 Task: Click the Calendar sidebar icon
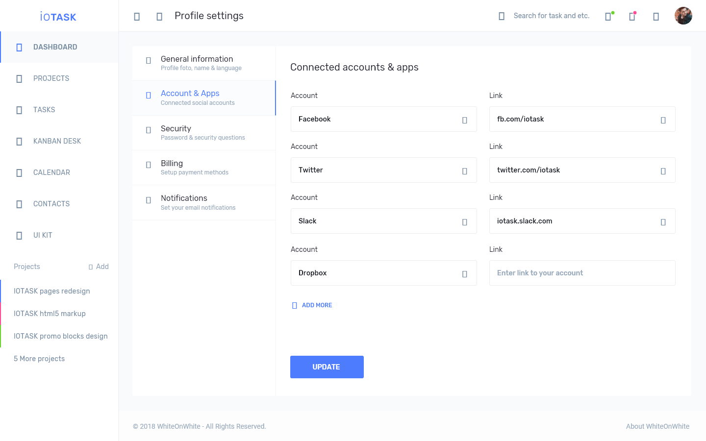click(x=19, y=173)
